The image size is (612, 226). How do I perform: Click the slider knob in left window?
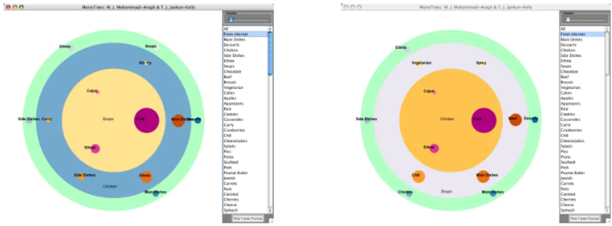pyautogui.click(x=231, y=20)
